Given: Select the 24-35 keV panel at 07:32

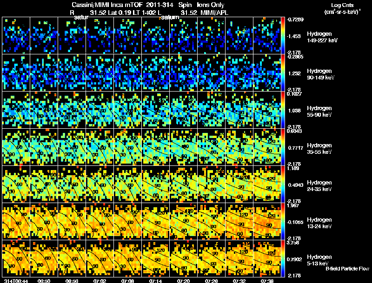Looking at the screenshot, I should click(239, 184).
